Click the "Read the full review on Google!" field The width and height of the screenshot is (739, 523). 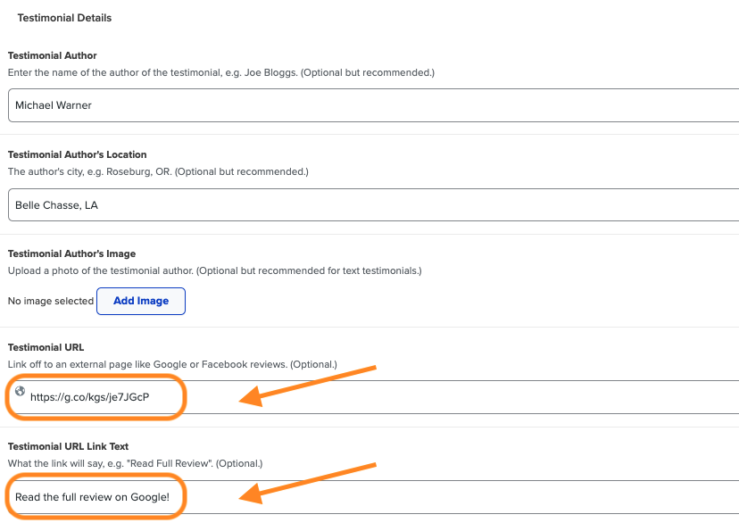point(373,497)
